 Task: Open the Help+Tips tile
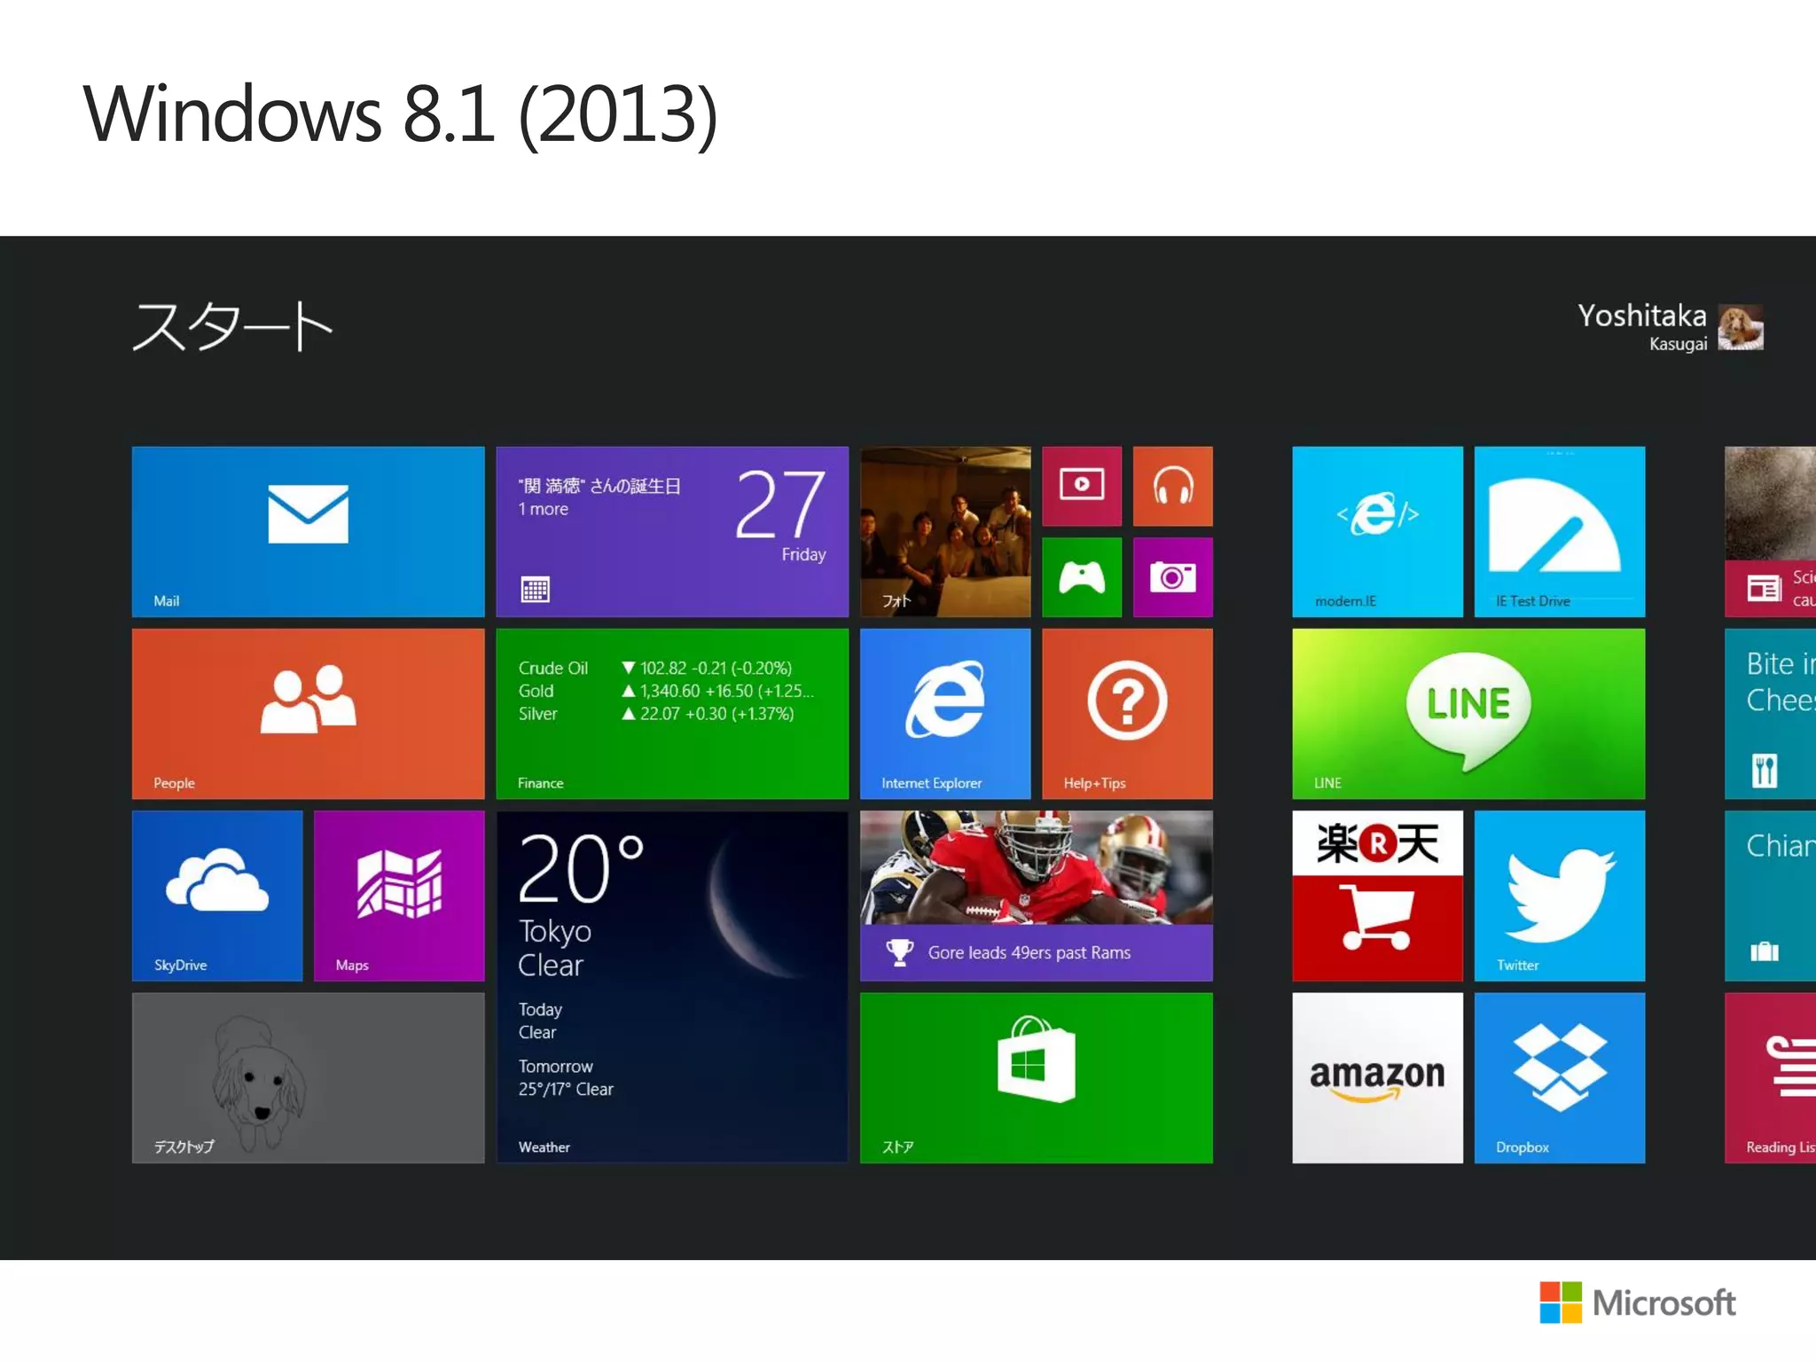(x=1127, y=714)
